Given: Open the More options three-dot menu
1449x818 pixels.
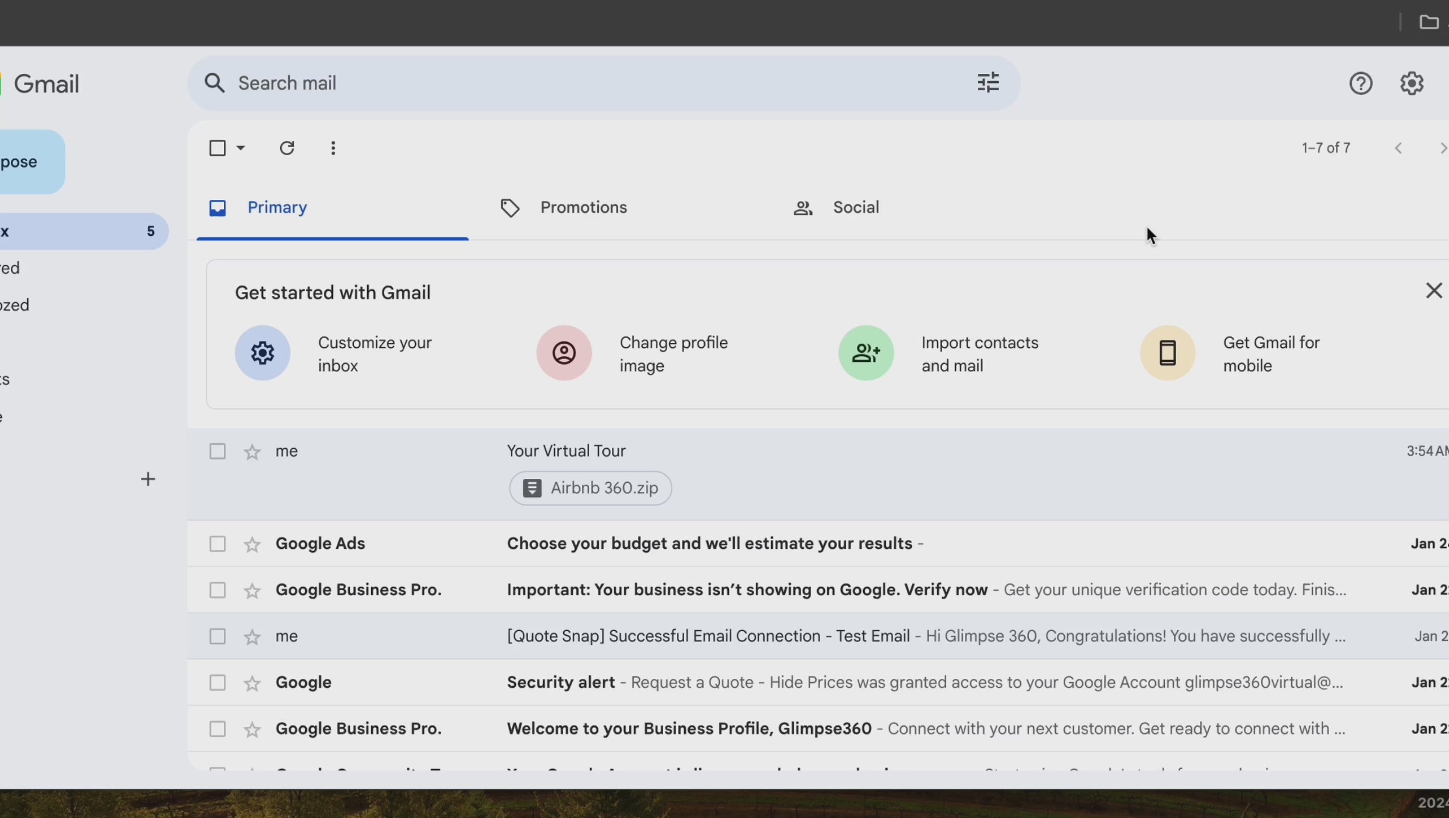Looking at the screenshot, I should pos(333,148).
